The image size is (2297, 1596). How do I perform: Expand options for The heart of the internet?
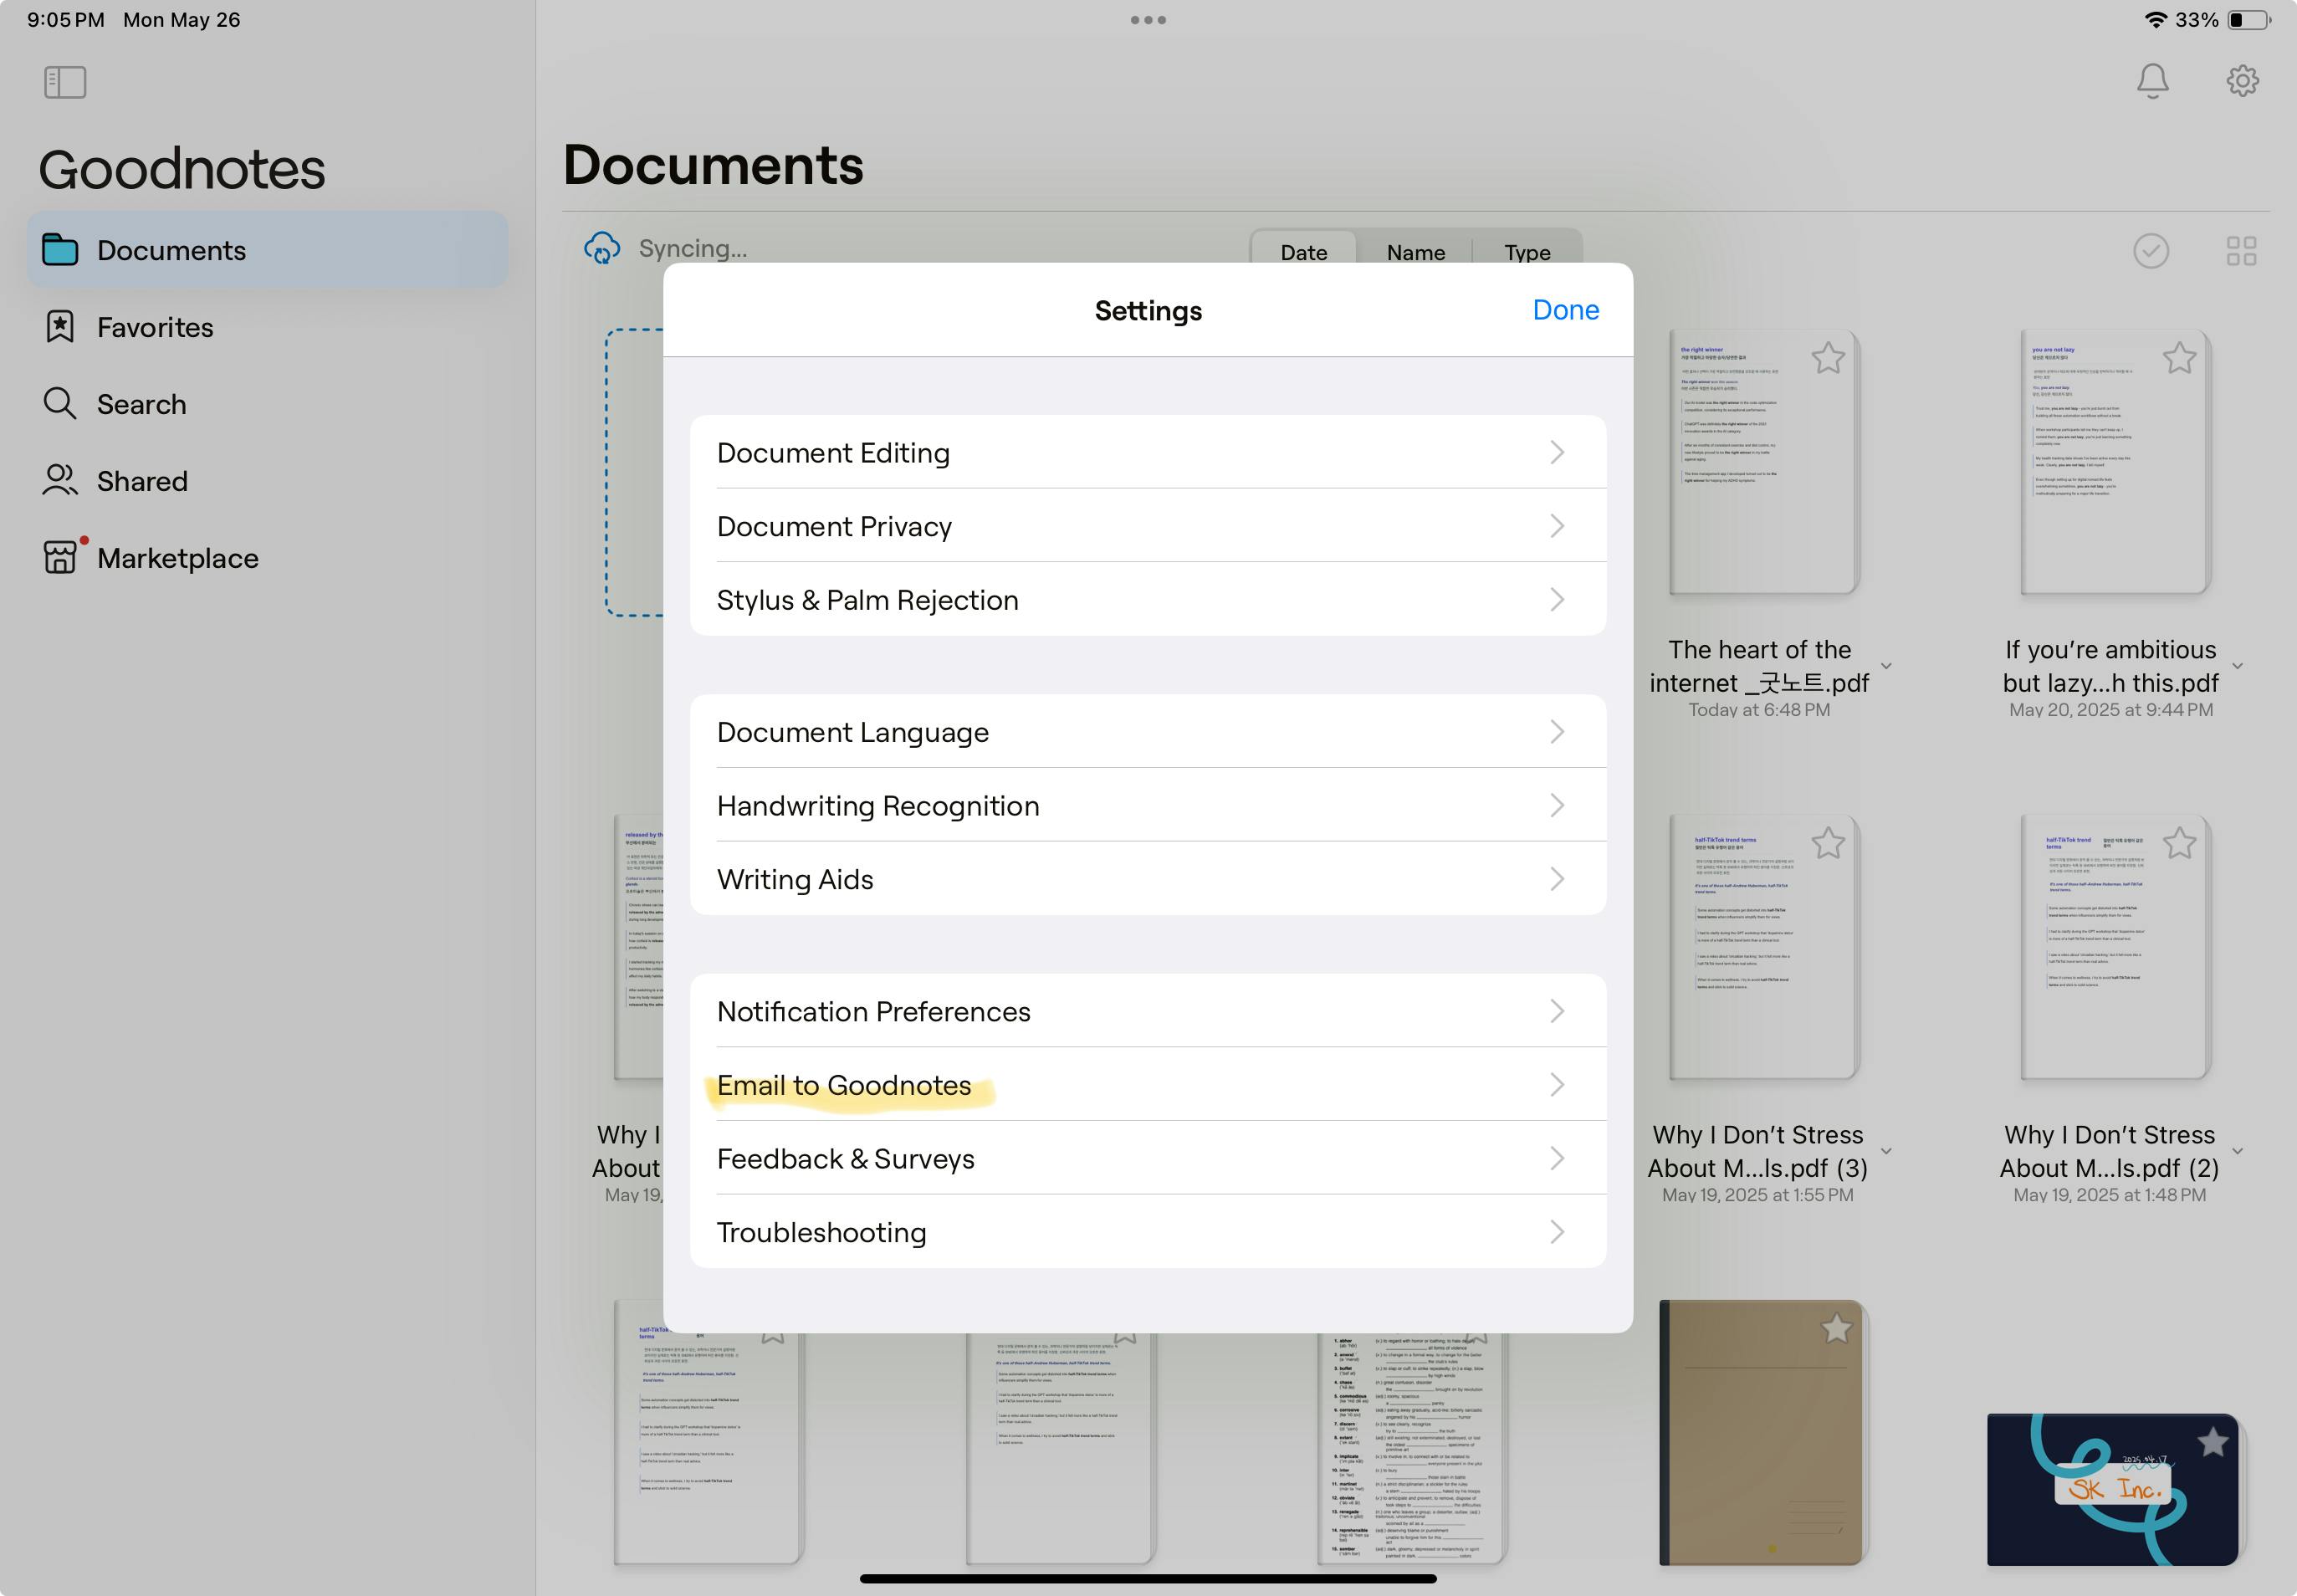click(1886, 666)
